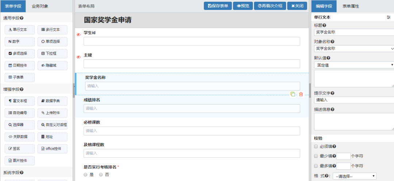Expand the 默认值 固定值 dropdown
Image resolution: width=394 pixels, height=181 pixels.
point(354,65)
